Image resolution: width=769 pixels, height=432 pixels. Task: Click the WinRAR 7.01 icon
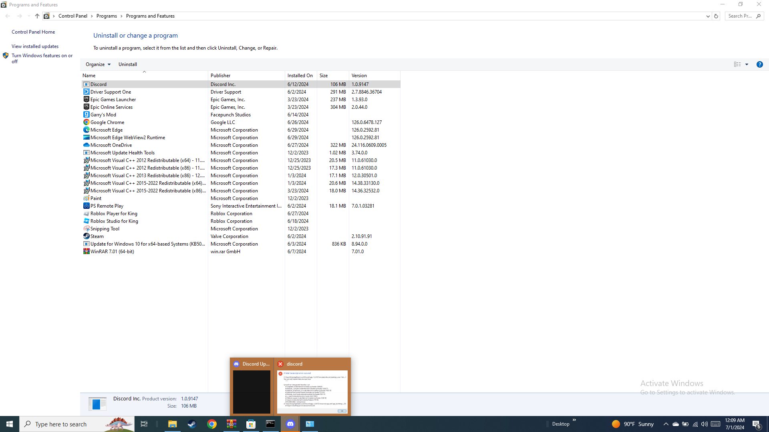click(x=86, y=252)
